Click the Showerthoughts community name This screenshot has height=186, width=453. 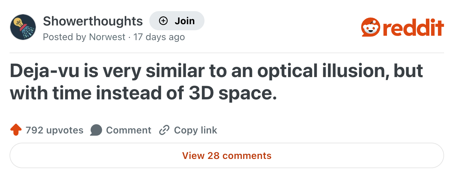pyautogui.click(x=93, y=21)
